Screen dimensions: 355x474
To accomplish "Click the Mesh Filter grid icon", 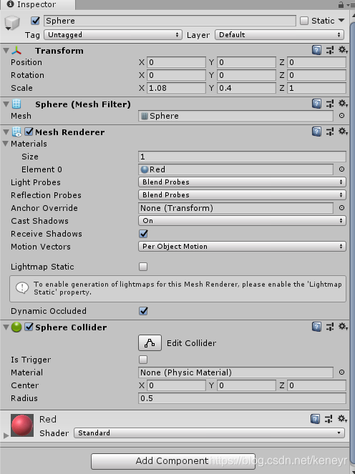I will pos(16,104).
